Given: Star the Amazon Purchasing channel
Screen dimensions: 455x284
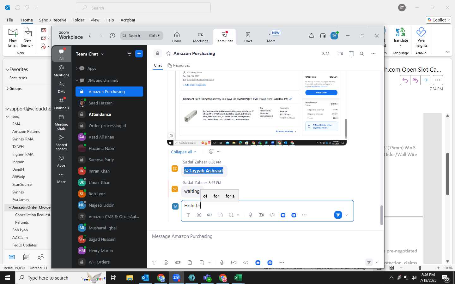Looking at the screenshot, I should click(168, 54).
